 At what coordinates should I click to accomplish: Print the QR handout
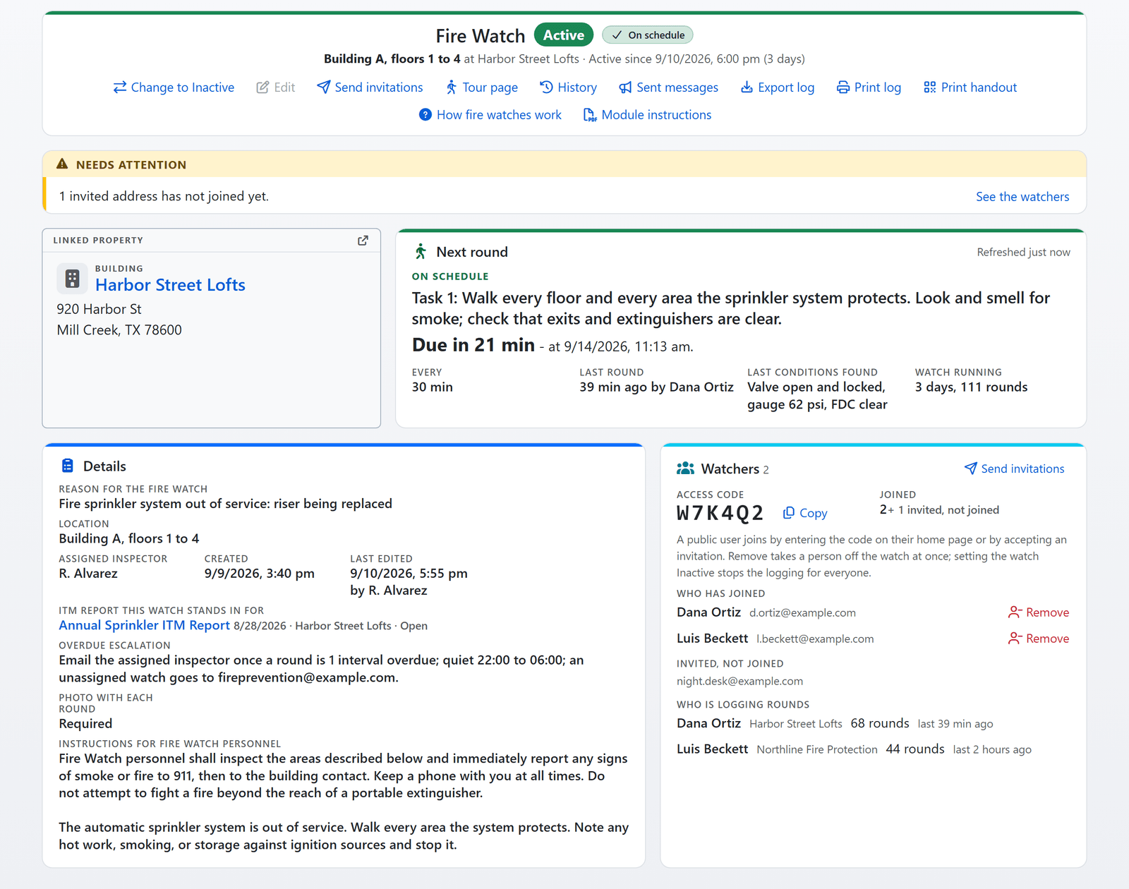(x=970, y=87)
